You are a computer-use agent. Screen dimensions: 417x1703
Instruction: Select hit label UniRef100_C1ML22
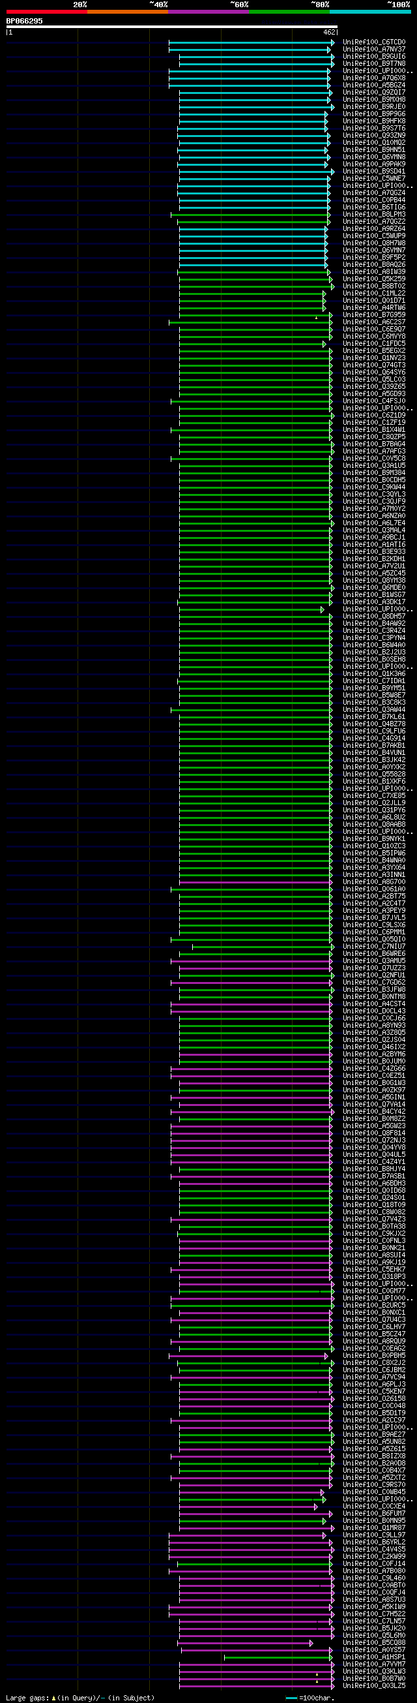374,294
